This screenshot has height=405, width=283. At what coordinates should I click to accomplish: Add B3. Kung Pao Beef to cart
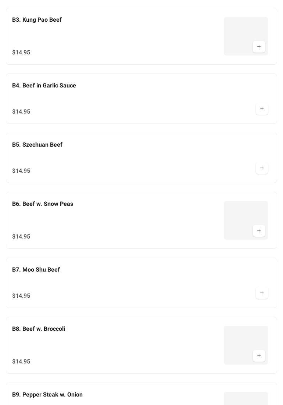(259, 47)
